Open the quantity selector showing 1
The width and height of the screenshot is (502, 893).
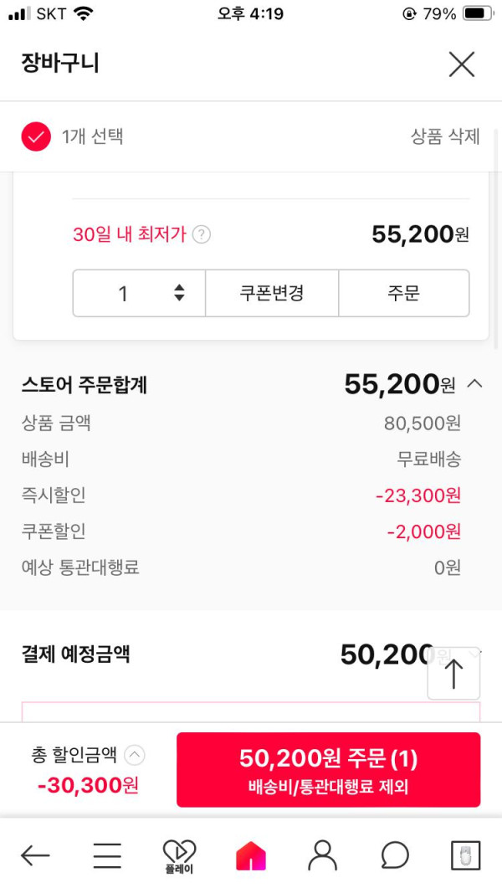pyautogui.click(x=139, y=293)
